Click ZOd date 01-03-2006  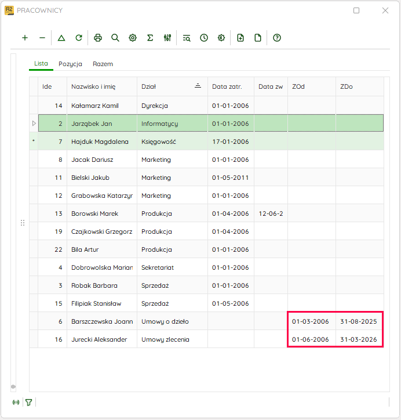[311, 321]
